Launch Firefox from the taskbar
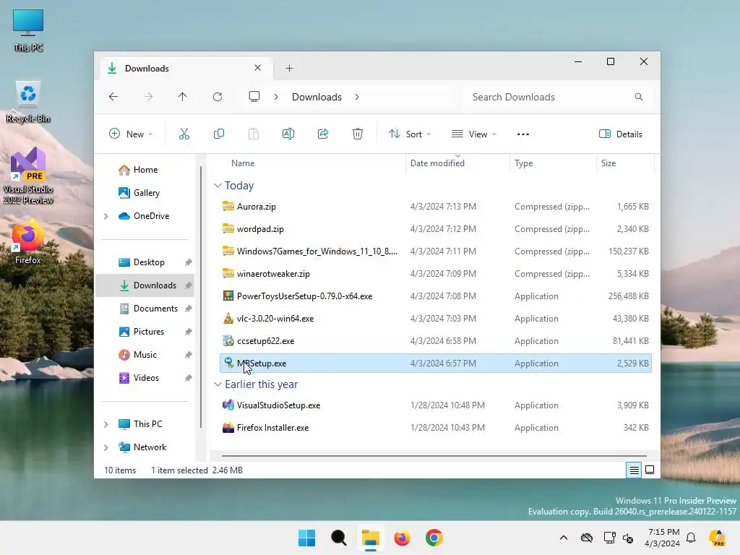Viewport: 740px width, 555px height. 402,538
